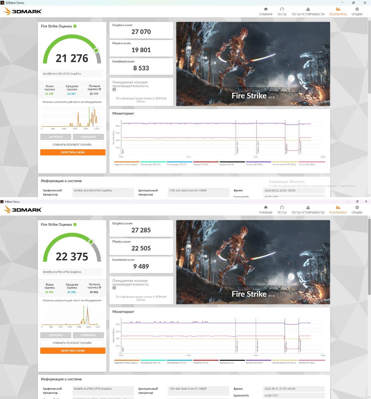Click info icon next to best score 30 066
Screen dimensions: 371x399
tap(100, 288)
